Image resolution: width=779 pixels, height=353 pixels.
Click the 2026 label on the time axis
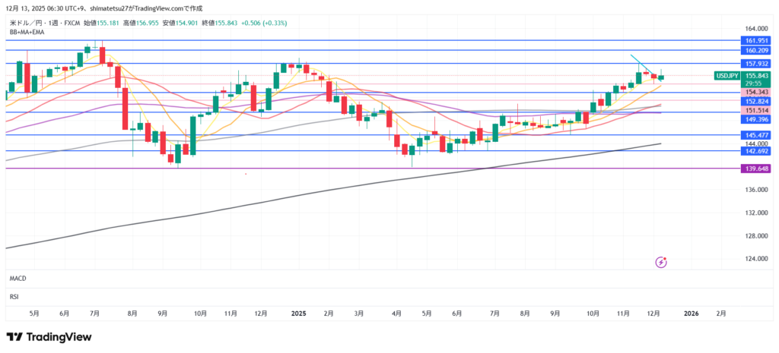691,313
